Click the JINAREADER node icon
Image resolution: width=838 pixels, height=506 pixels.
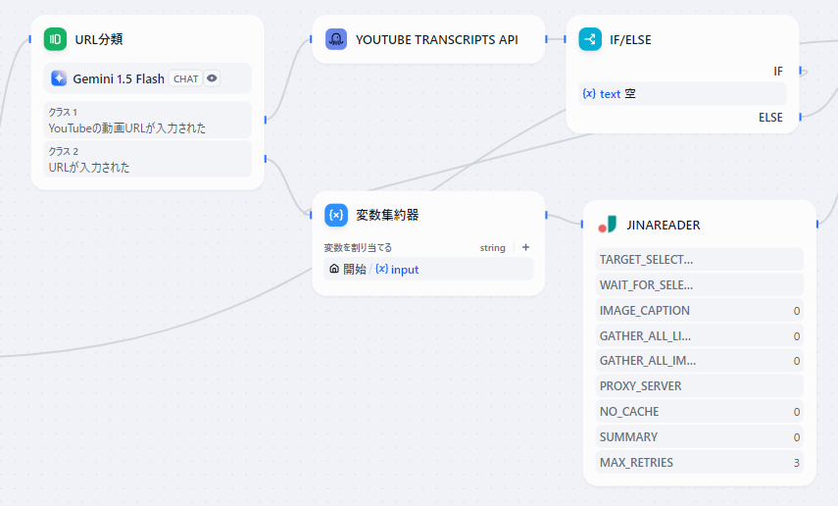(x=608, y=225)
